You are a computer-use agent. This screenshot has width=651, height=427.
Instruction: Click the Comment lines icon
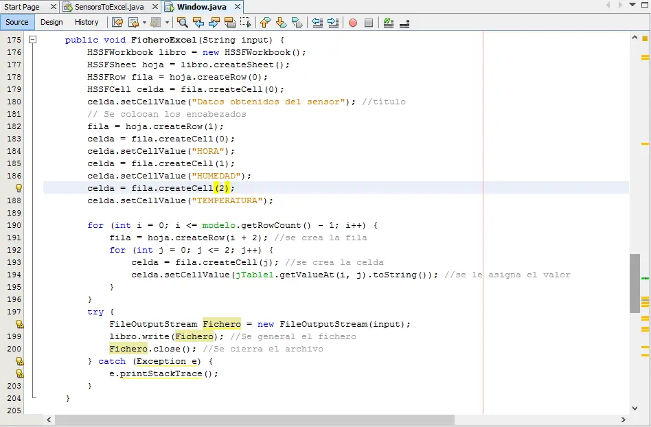point(388,23)
